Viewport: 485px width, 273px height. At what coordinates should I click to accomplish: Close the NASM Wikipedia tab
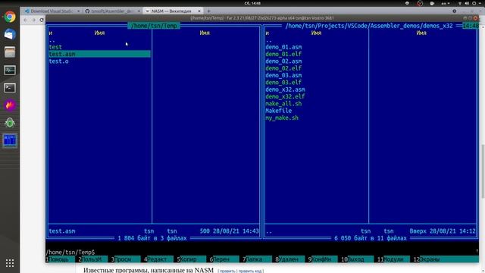pyautogui.click(x=199, y=11)
